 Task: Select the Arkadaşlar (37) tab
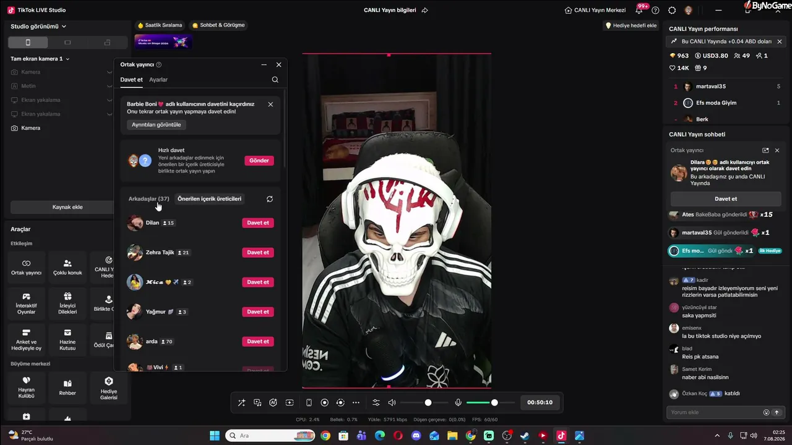(148, 199)
